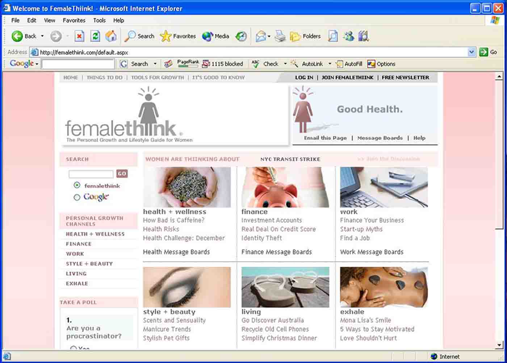This screenshot has height=363, width=507.
Task: Click FREE NEWSLETTER link
Action: [x=406, y=78]
